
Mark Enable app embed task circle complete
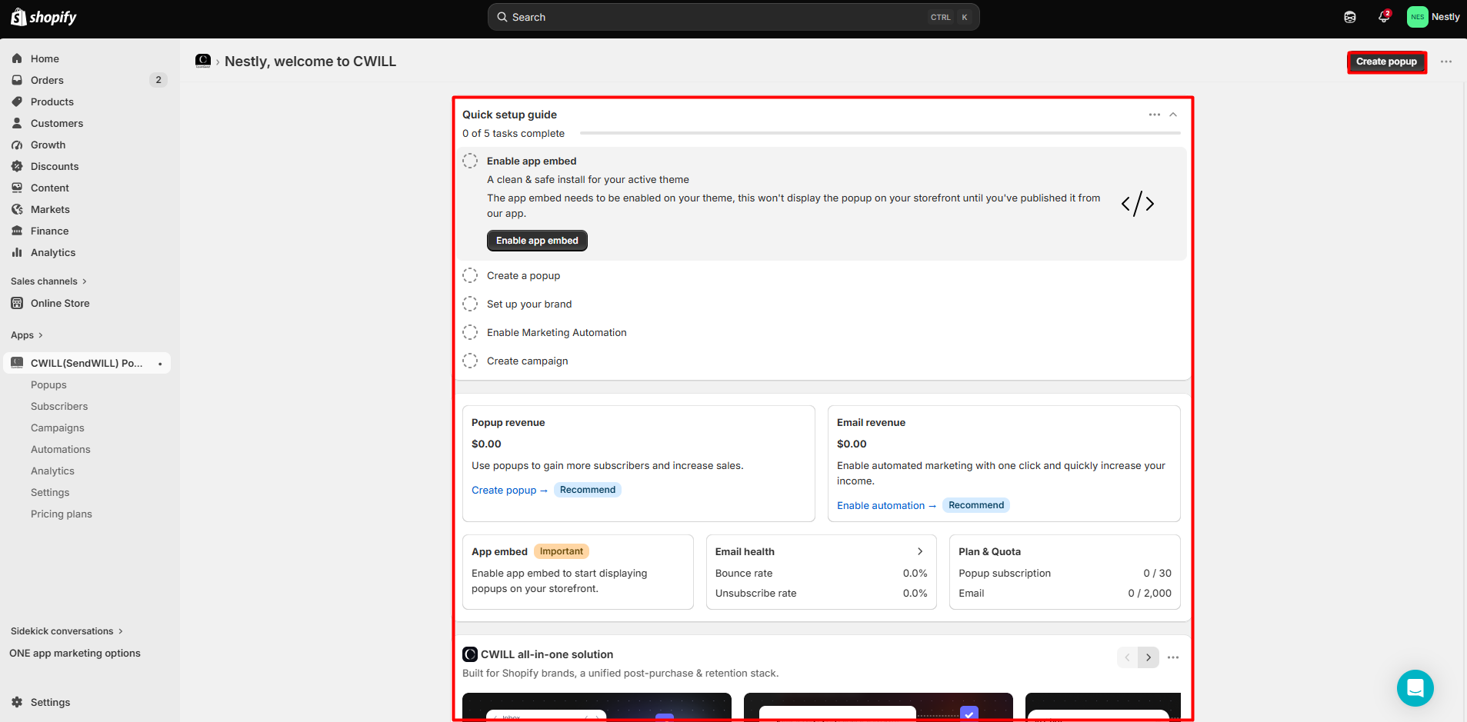coord(470,161)
